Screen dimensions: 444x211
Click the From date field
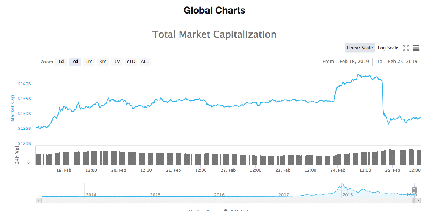point(354,62)
